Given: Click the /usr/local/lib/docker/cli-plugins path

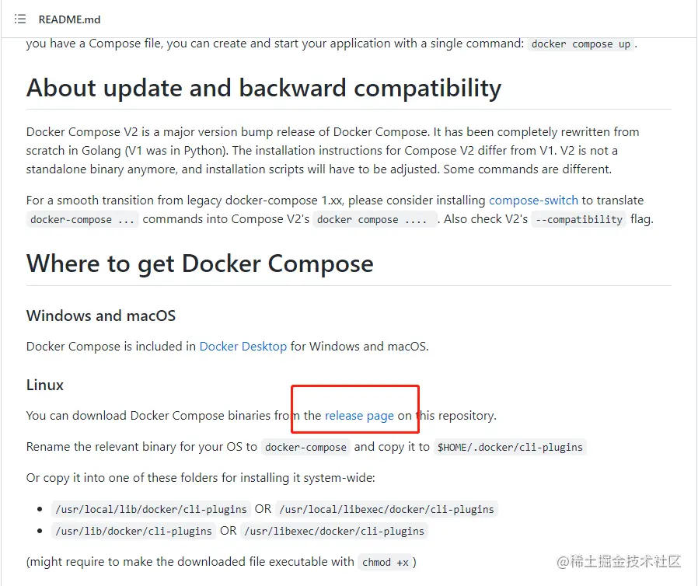Looking at the screenshot, I should click(x=151, y=510).
